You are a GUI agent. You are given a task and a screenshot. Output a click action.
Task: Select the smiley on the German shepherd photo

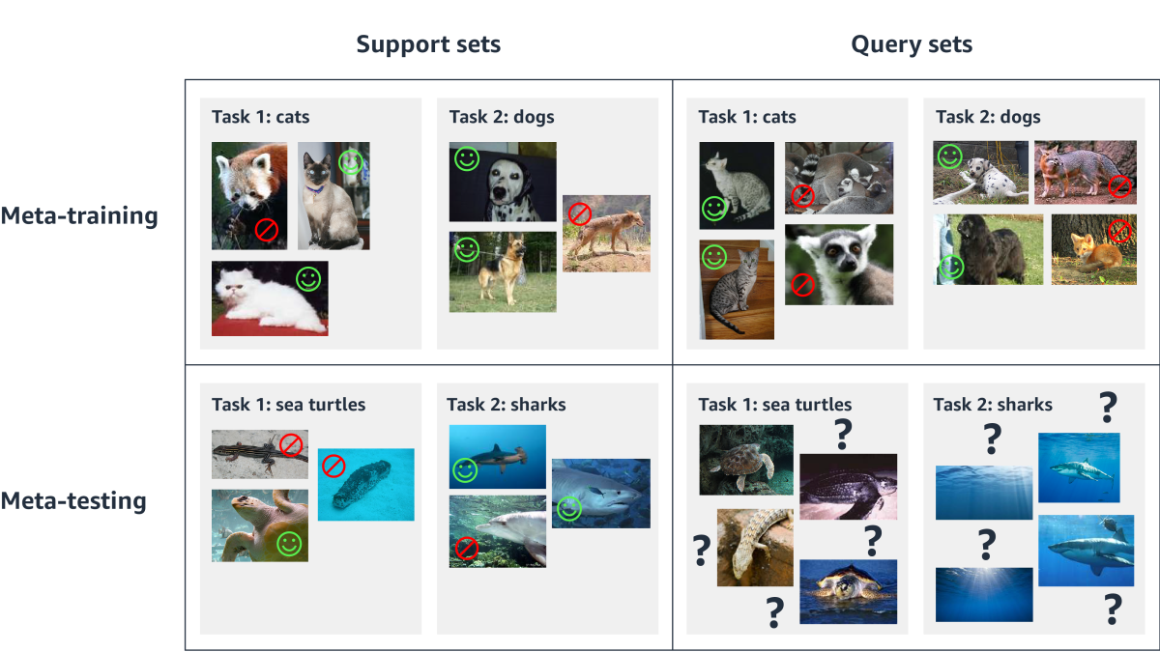(467, 248)
